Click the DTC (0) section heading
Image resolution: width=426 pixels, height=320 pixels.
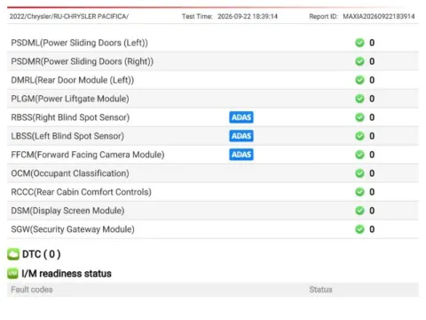click(x=42, y=254)
